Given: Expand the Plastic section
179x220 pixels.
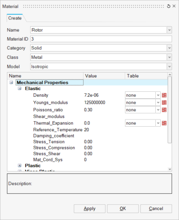Looking at the screenshot, I should (x=20, y=166).
